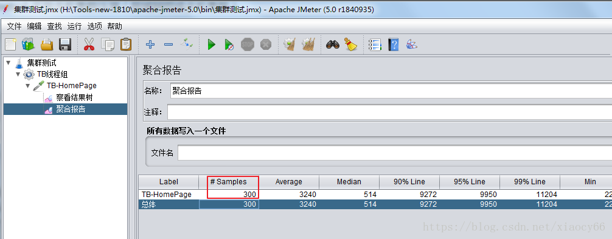Open the 选项 menu
612x239 pixels.
click(94, 26)
